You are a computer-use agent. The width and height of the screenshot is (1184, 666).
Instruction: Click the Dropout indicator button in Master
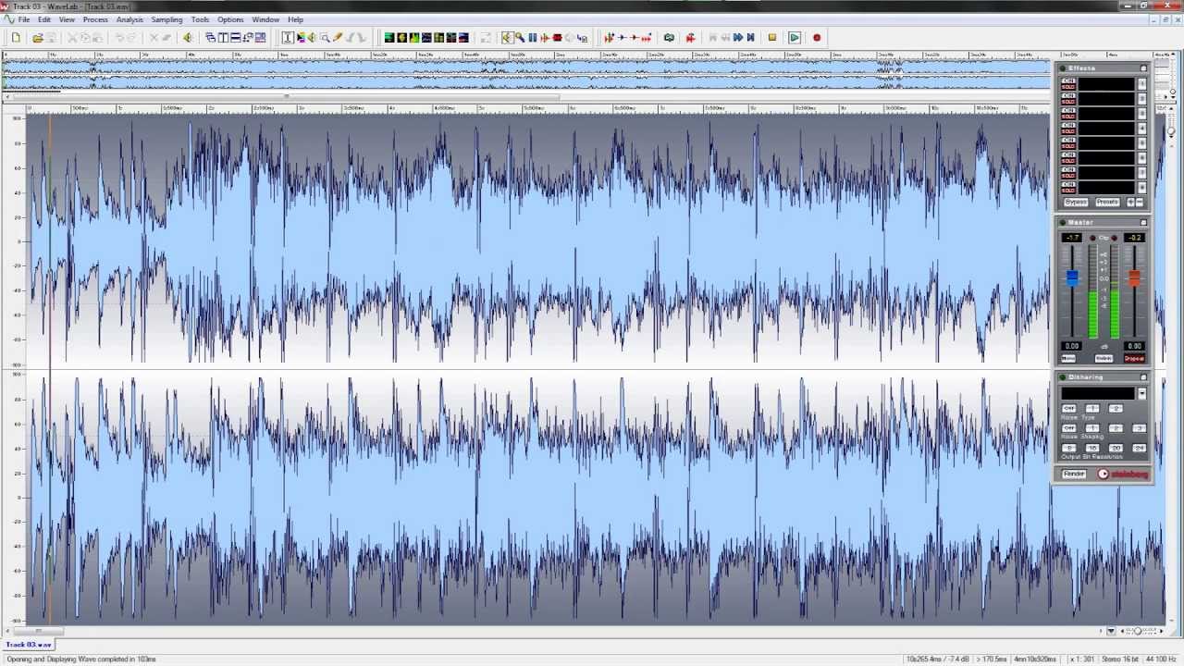click(1134, 358)
